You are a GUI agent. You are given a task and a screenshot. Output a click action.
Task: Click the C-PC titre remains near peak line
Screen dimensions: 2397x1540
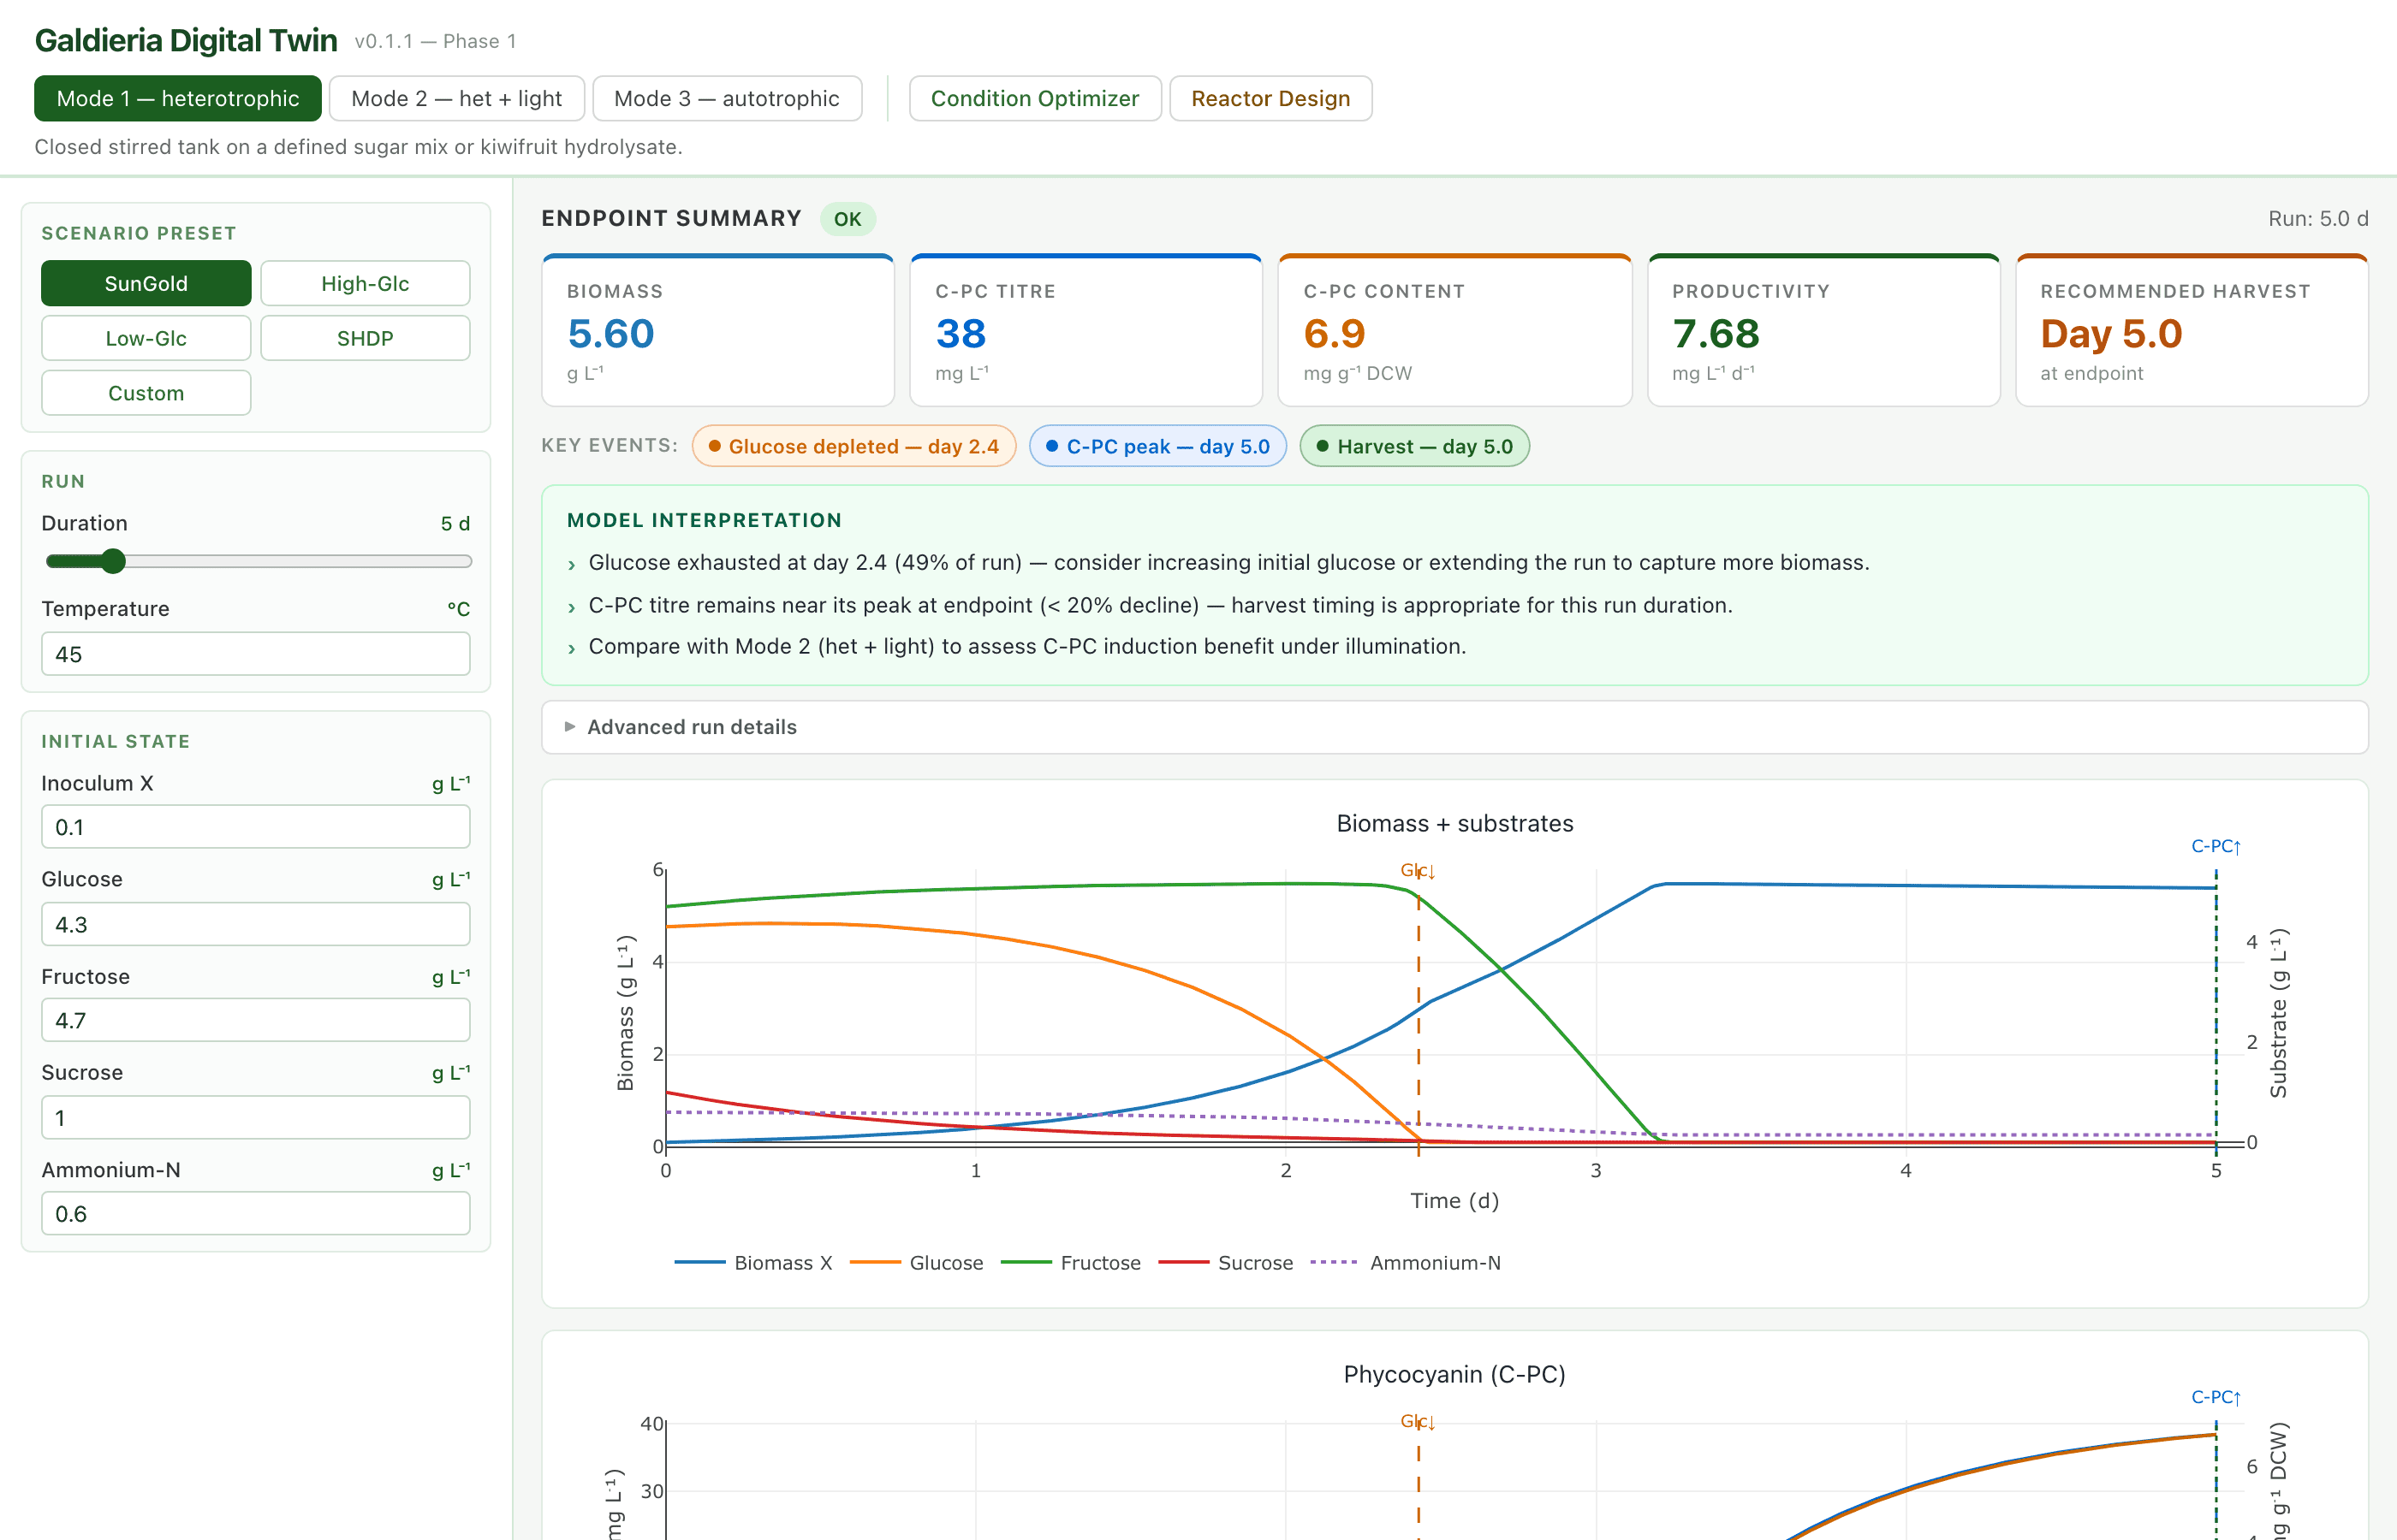click(1161, 605)
